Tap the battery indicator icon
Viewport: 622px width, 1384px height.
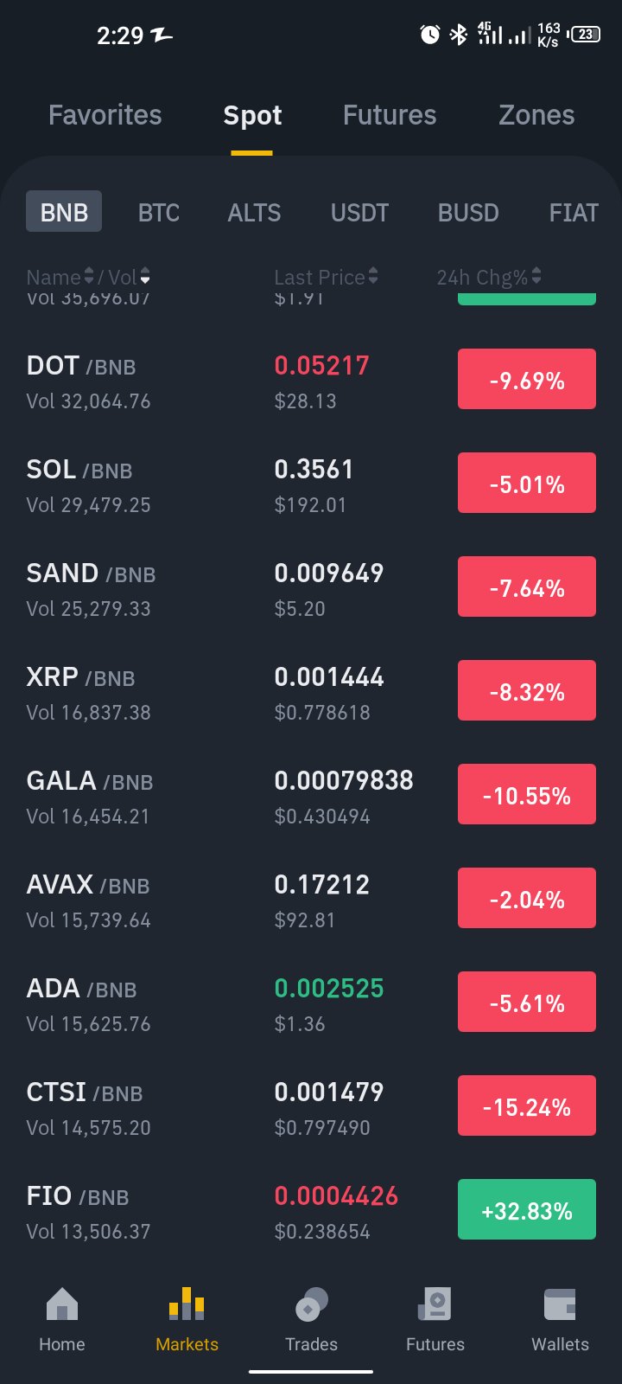click(x=585, y=35)
